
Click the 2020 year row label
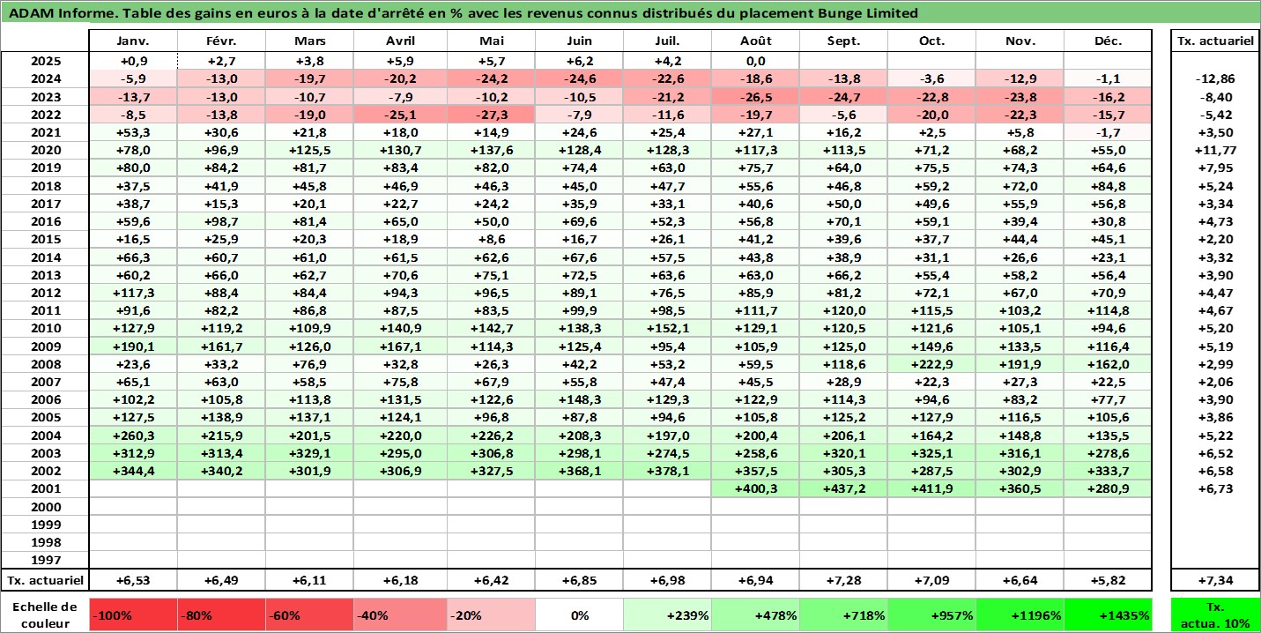click(x=45, y=151)
